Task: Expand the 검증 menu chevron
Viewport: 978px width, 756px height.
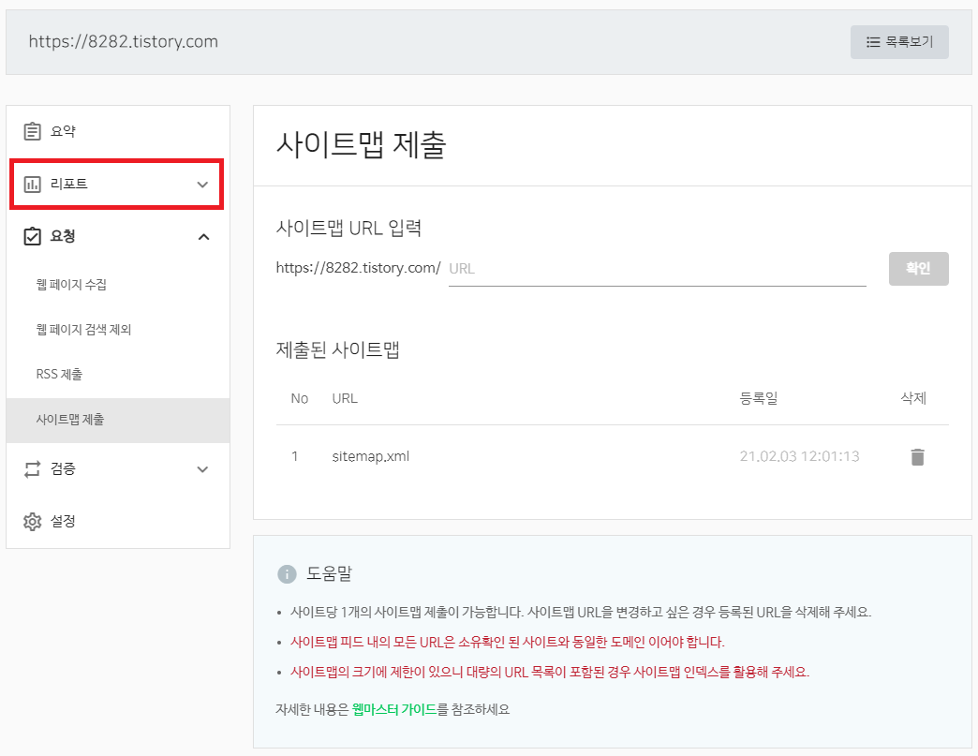Action: pyautogui.click(x=202, y=469)
